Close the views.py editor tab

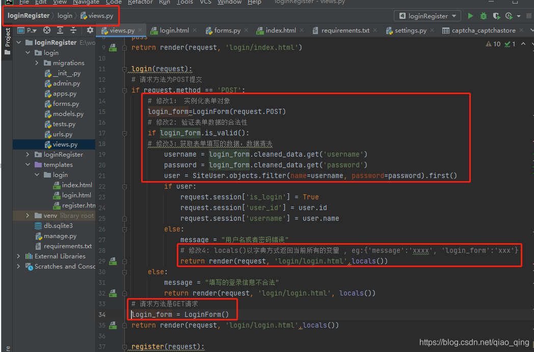[x=140, y=30]
